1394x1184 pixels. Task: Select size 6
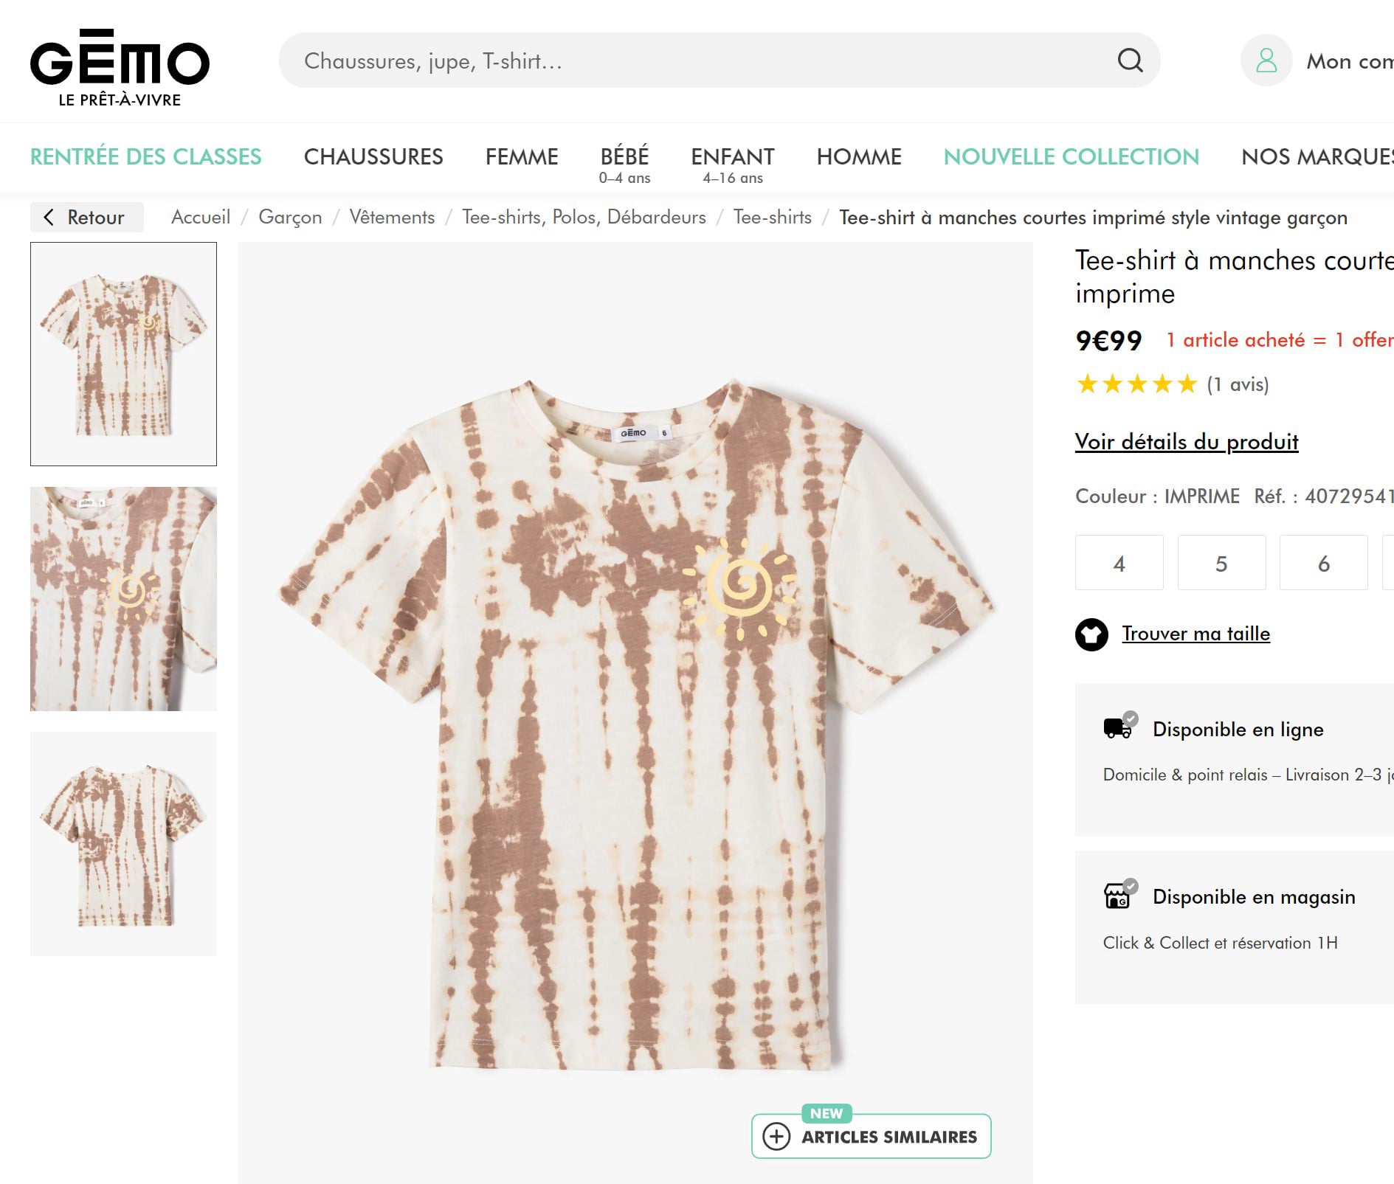(1323, 564)
